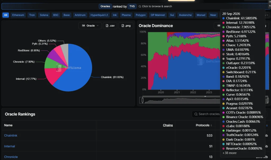Click '+38 more' in the tooltip

point(229,153)
